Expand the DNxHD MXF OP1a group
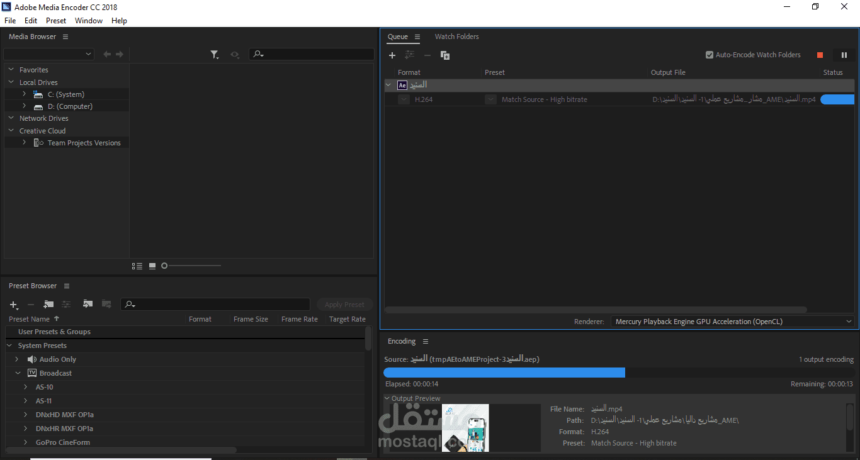 click(x=25, y=415)
